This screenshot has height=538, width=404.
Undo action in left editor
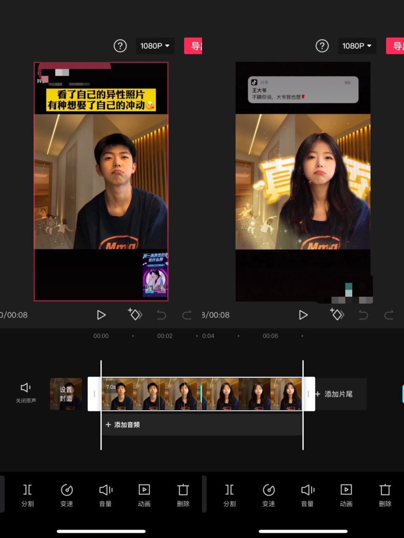[x=161, y=315]
